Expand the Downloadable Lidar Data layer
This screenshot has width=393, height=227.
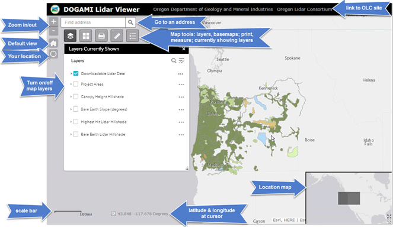click(x=71, y=73)
